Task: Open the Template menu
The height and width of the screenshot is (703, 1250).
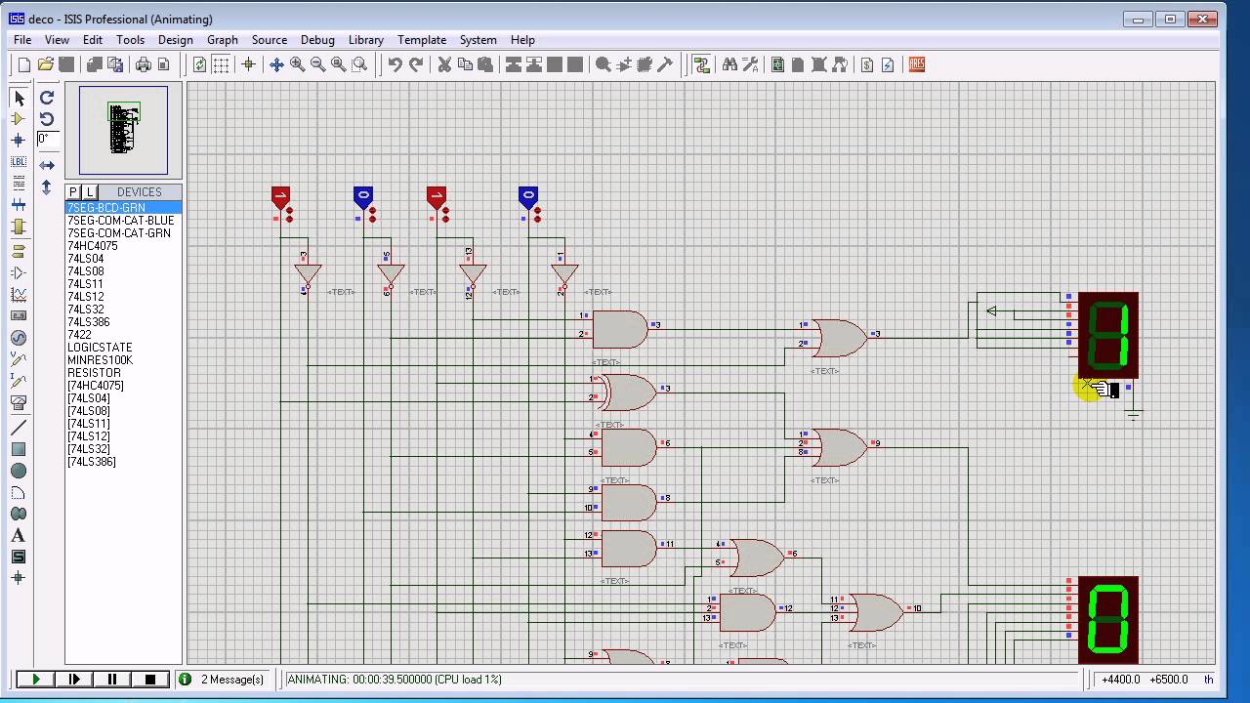Action: pyautogui.click(x=422, y=40)
